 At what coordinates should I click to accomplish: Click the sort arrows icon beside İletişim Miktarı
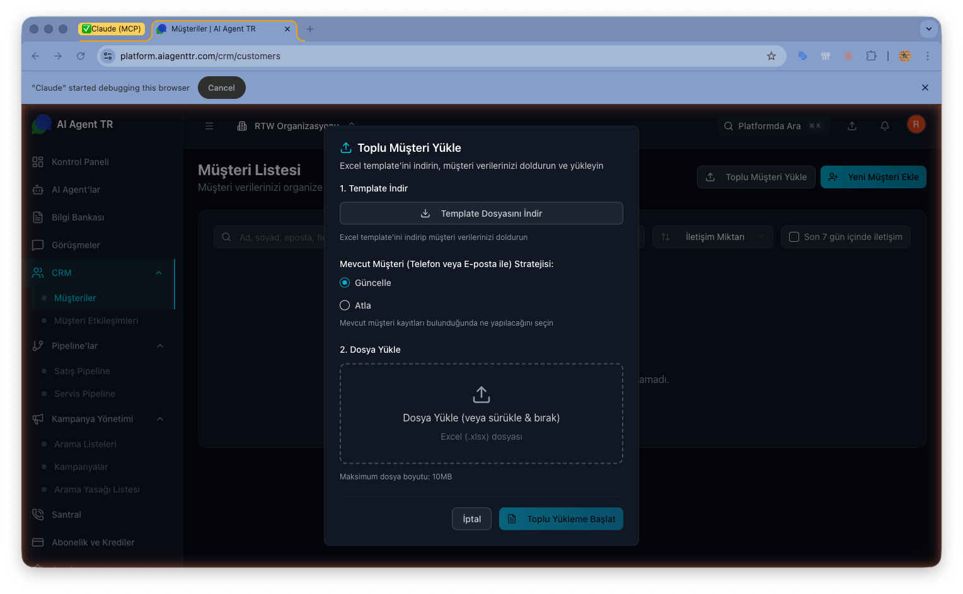[666, 237]
